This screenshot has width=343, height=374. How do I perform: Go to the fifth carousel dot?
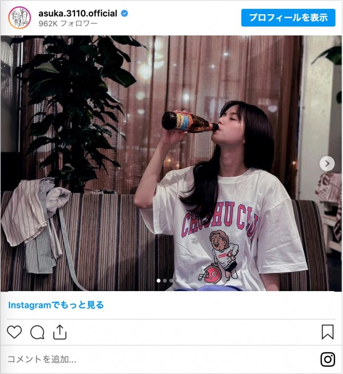click(184, 280)
